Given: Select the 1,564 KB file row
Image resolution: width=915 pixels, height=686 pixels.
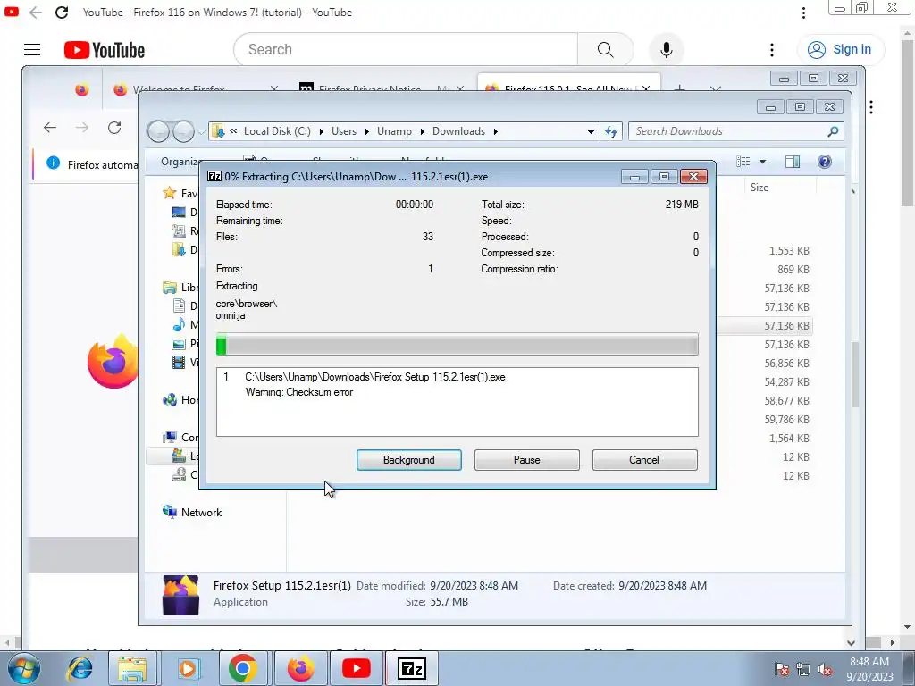Looking at the screenshot, I should (x=789, y=438).
